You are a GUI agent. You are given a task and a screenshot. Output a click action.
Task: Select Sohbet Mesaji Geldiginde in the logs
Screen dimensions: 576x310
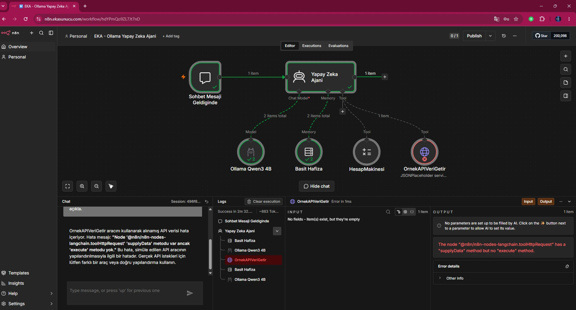tap(250, 221)
